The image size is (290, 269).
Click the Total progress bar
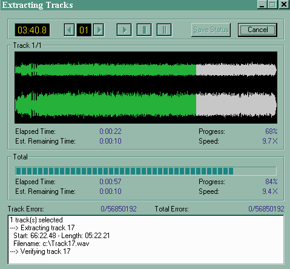146,171
